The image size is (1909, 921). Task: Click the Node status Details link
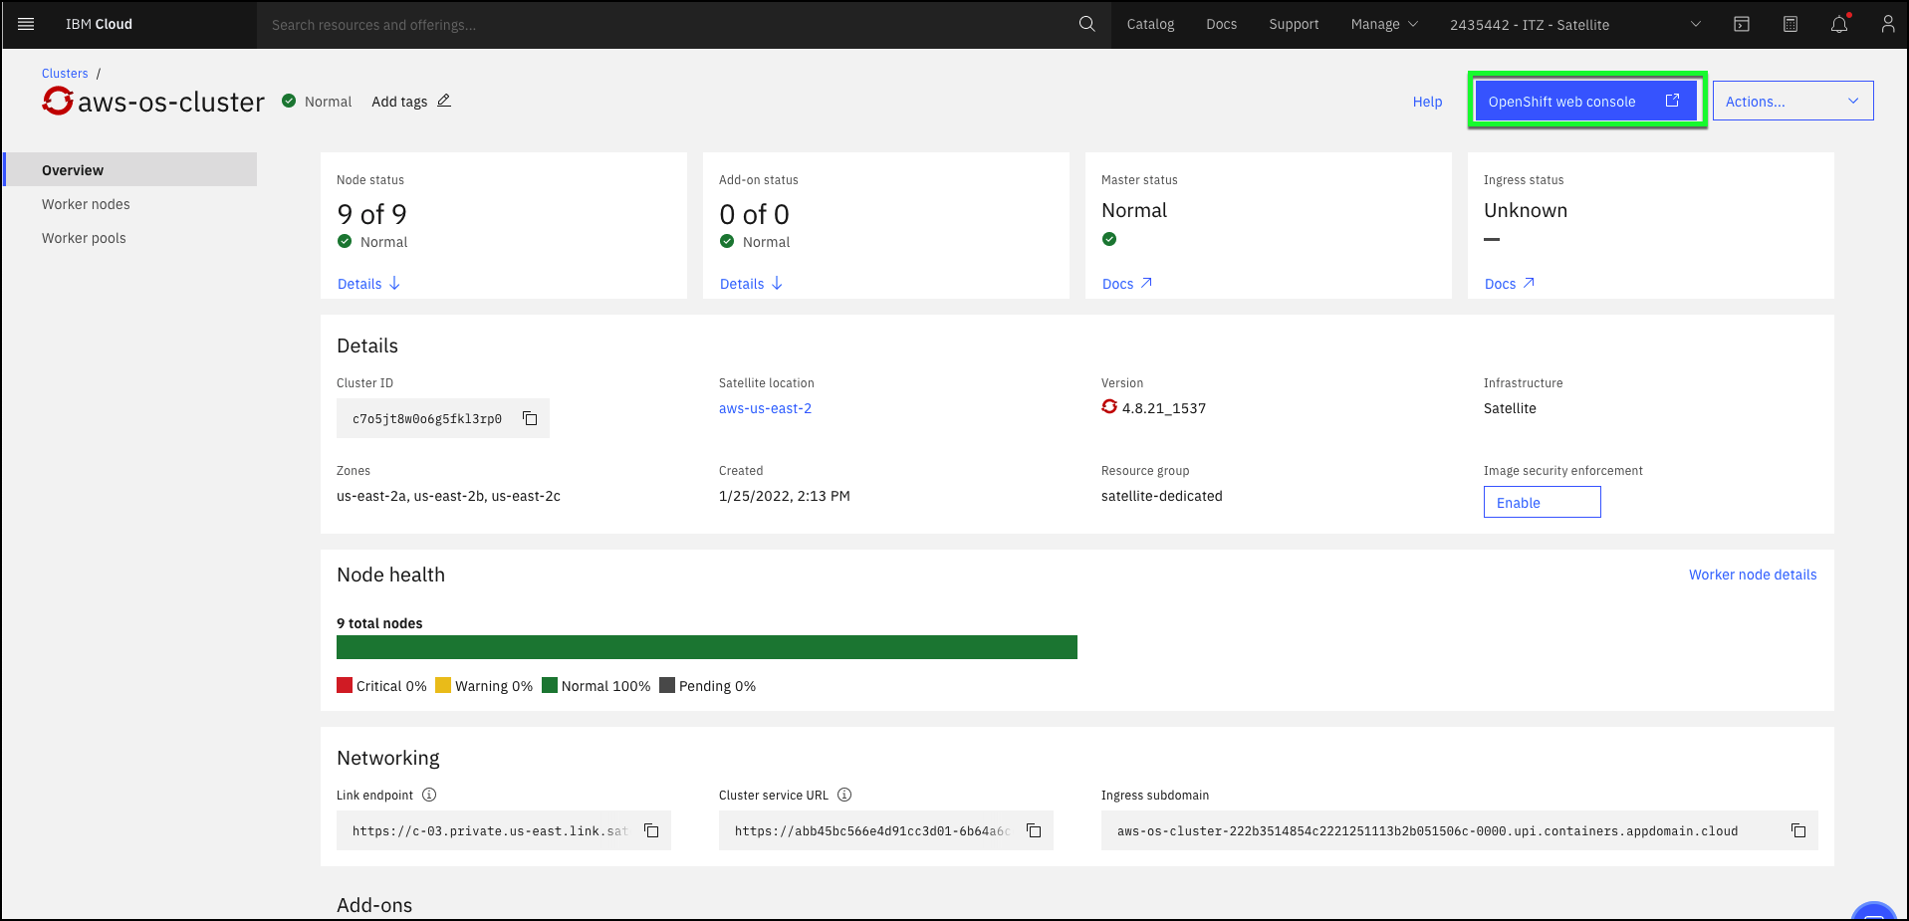click(x=359, y=284)
